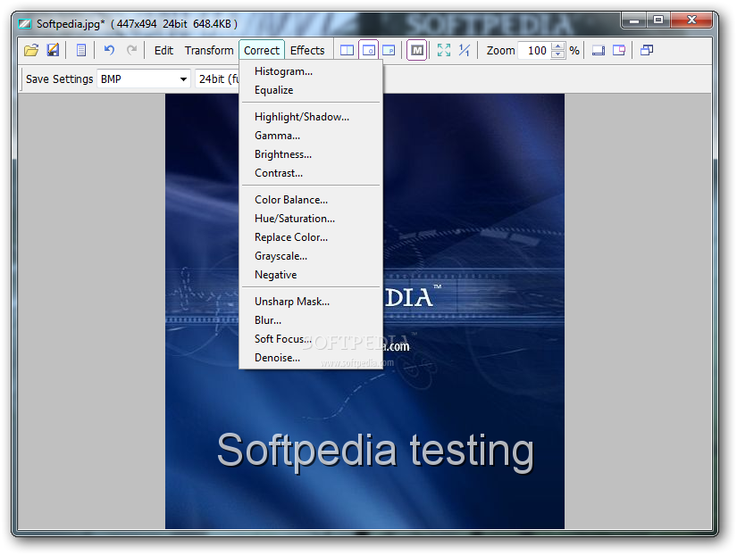Click the application icon in the title bar

pyautogui.click(x=25, y=23)
